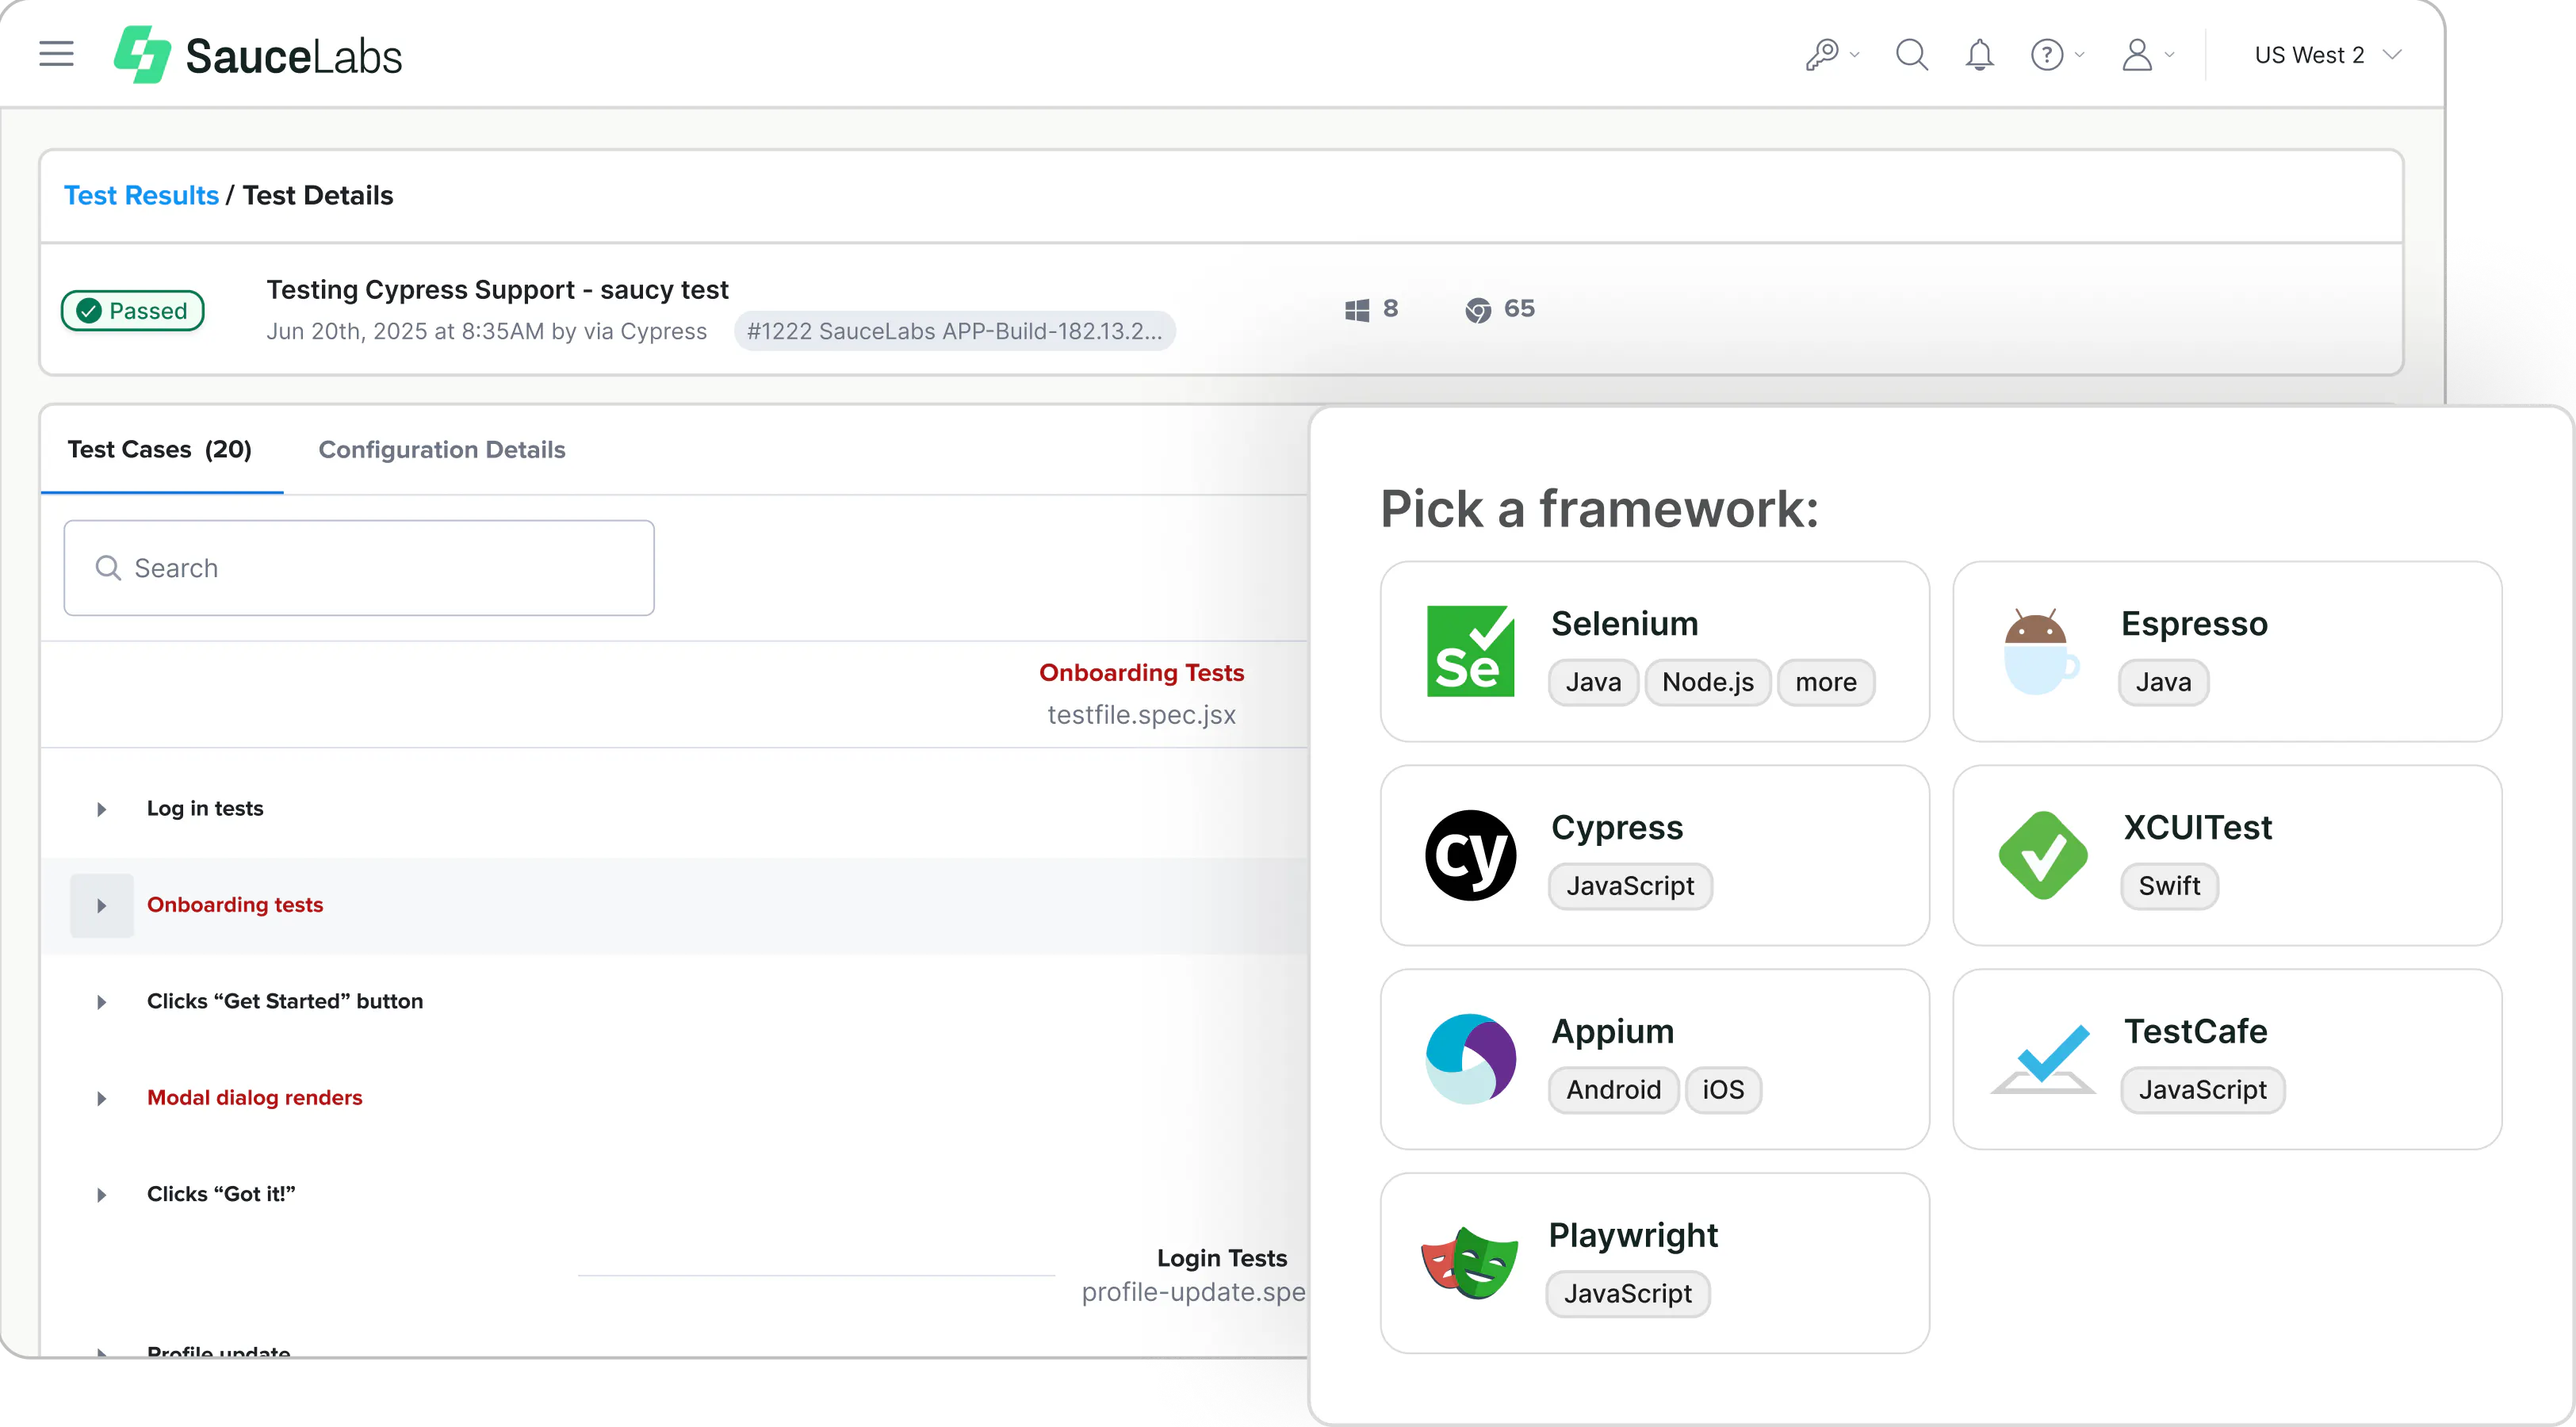Screen dimensions: 2576x1427
Task: Click the Onboarding Tests suite heading
Action: tap(1142, 673)
